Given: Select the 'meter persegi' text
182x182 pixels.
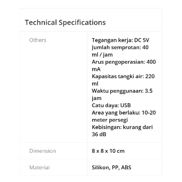Looking at the screenshot, I should click(110, 120).
